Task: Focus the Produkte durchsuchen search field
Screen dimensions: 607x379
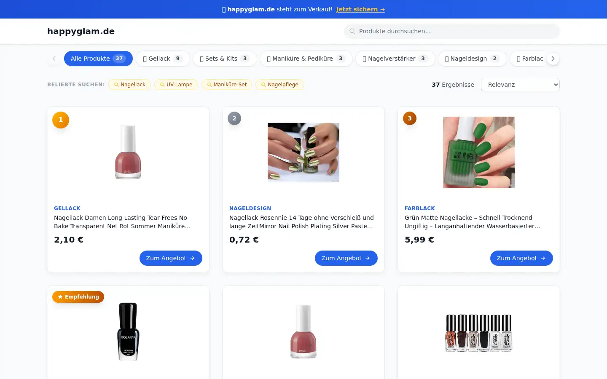Action: (x=452, y=31)
